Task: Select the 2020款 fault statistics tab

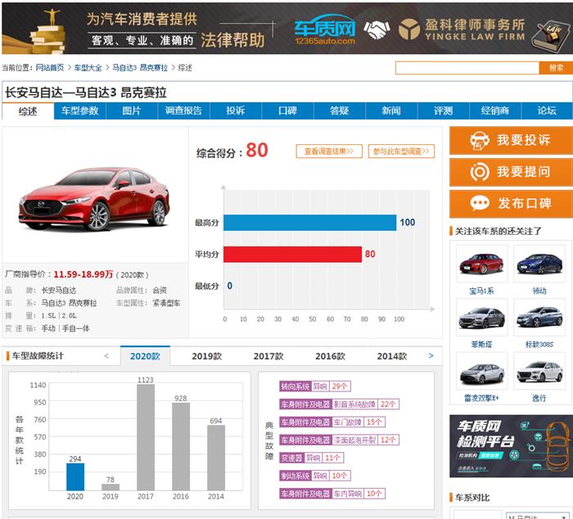Action: click(145, 356)
